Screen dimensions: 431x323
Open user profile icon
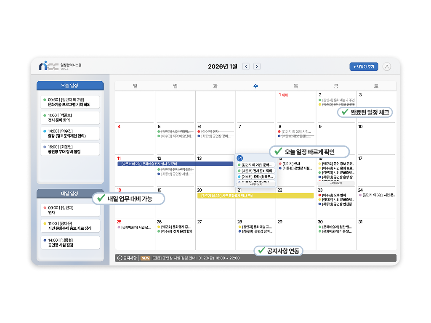(386, 66)
